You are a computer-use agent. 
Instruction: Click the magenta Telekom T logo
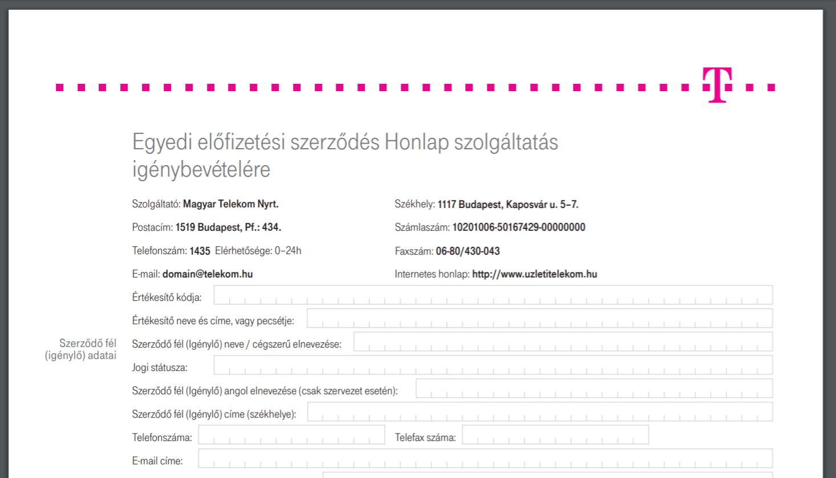(x=717, y=85)
